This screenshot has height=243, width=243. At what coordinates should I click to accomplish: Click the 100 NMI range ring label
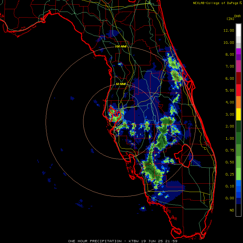click(x=120, y=46)
